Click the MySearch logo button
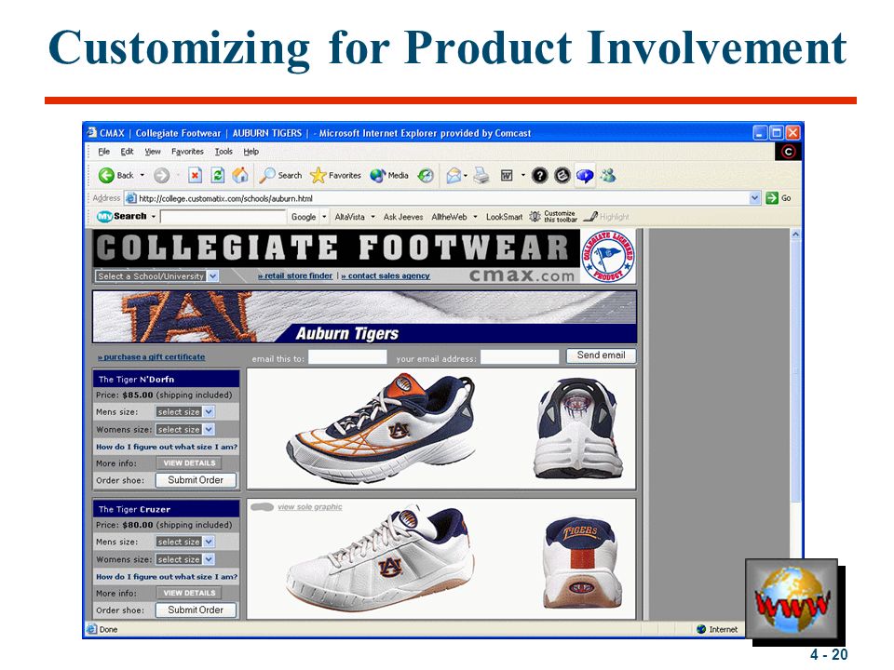This screenshot has height=670, width=894. pos(122,217)
